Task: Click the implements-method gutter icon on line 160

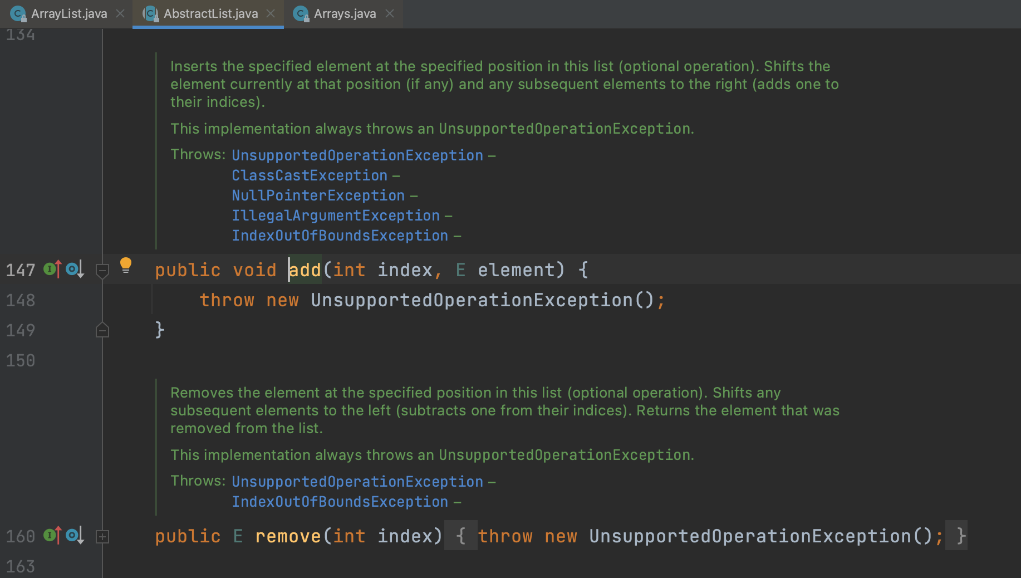Action: (52, 536)
